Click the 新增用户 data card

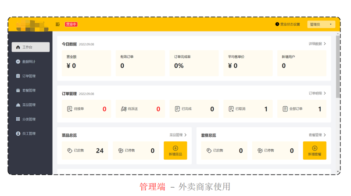pos(302,63)
